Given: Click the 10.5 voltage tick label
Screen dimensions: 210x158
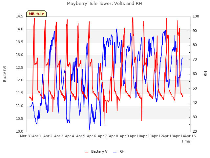Looking at the screenshot, I should tap(20, 118).
